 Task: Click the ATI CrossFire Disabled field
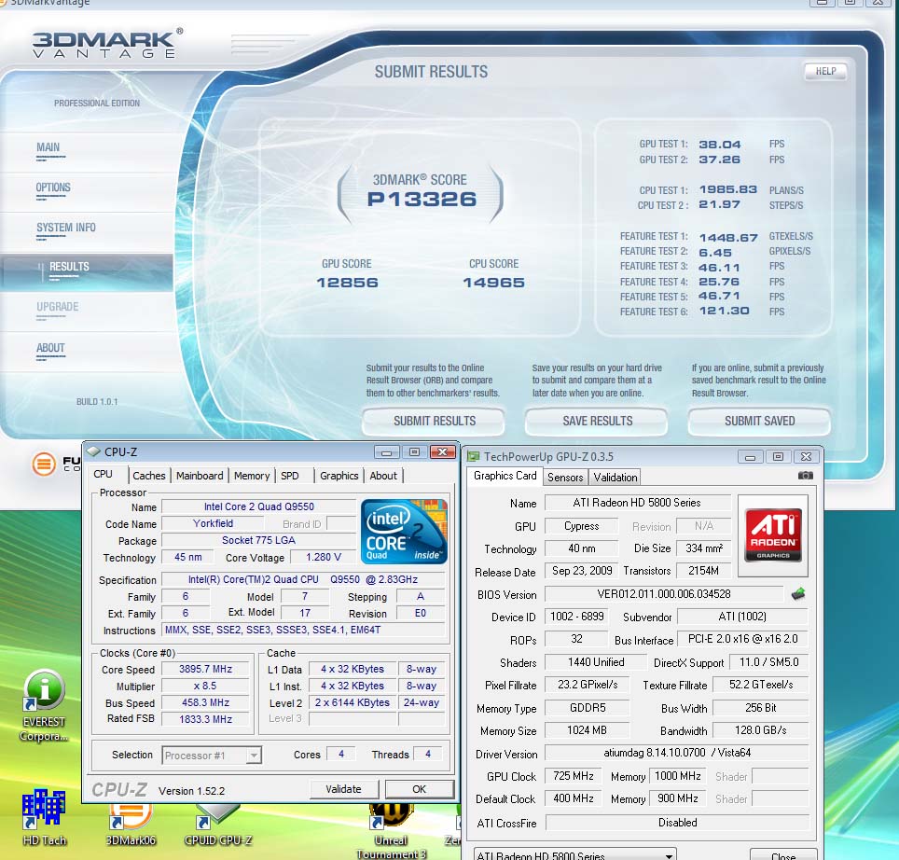(677, 823)
